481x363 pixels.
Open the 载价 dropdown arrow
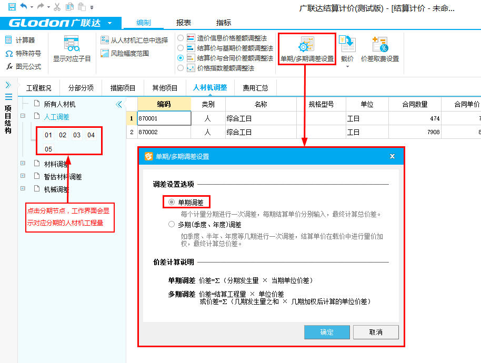(x=347, y=67)
